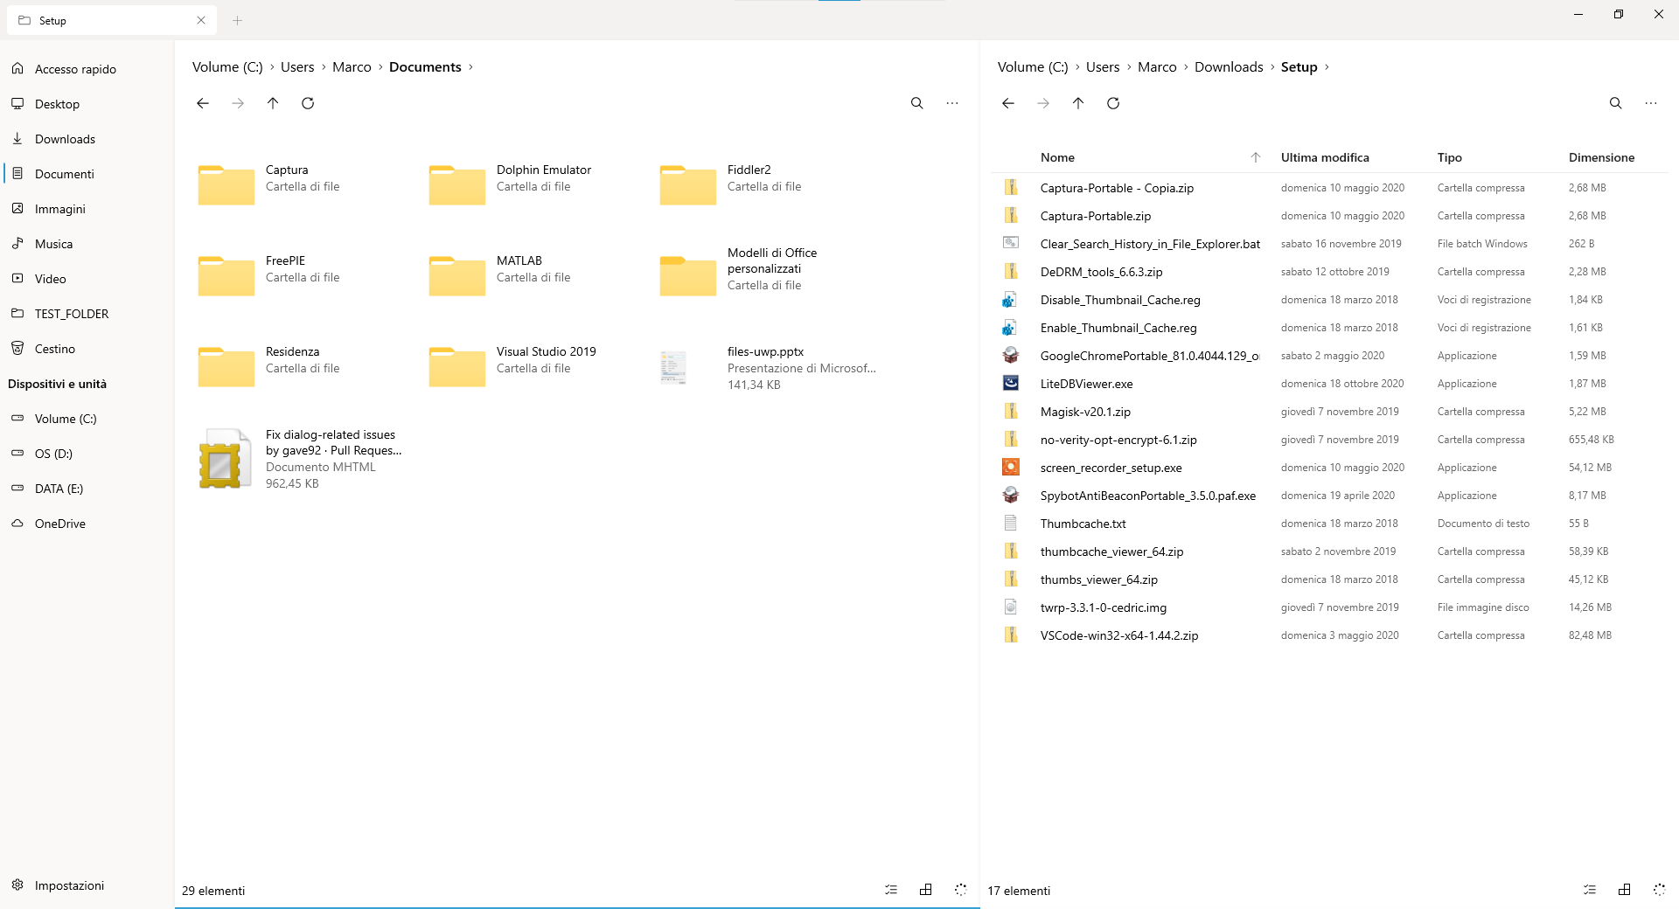
Task: Open Impostazioni from the sidebar
Action: (69, 885)
